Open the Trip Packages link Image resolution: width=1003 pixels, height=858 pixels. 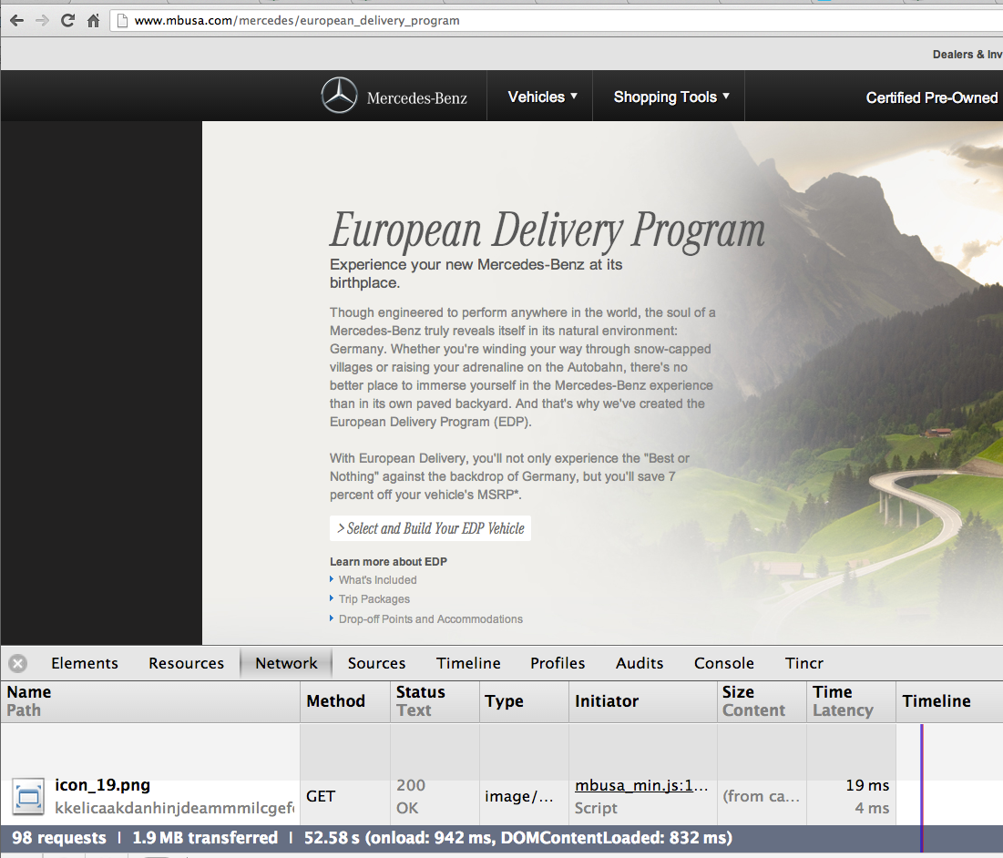pos(374,599)
